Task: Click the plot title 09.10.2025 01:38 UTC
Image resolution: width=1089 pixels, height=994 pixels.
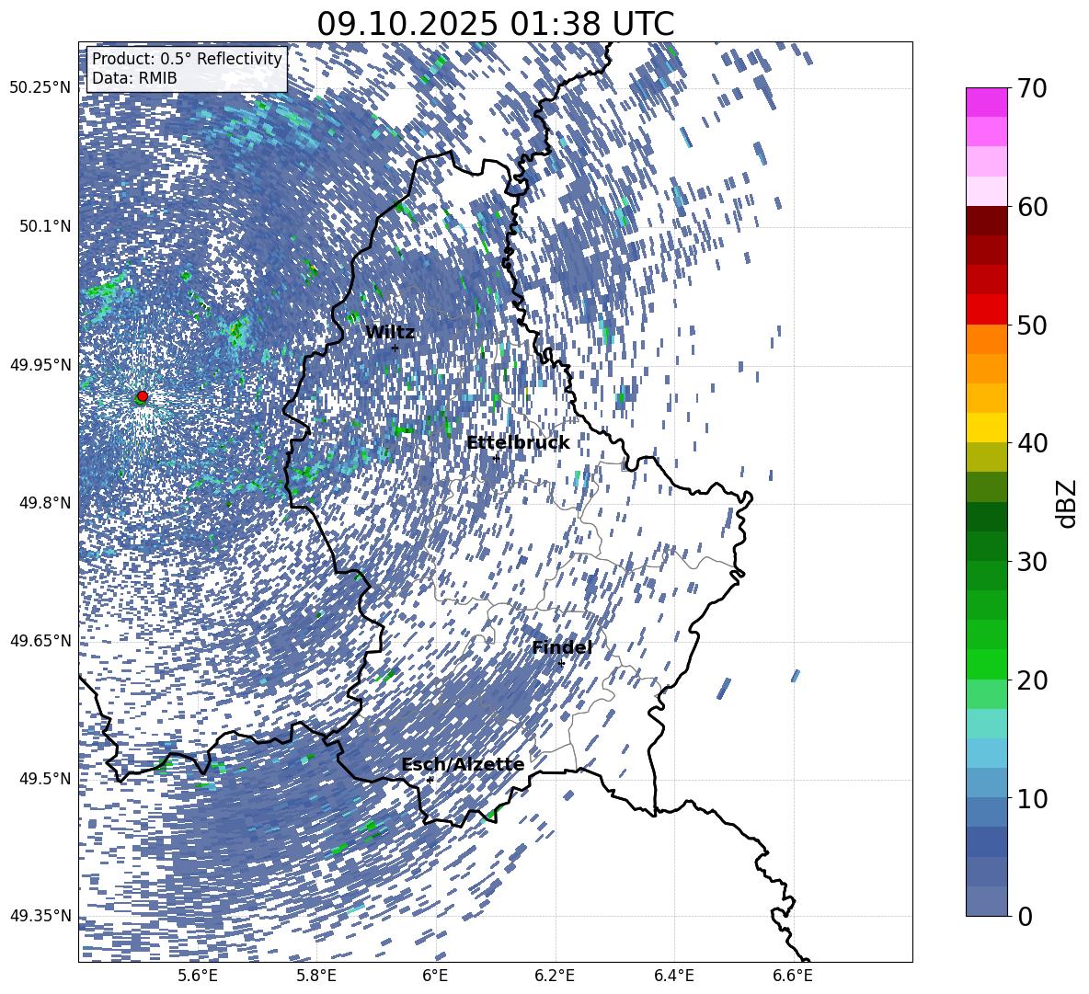Action: (495, 24)
